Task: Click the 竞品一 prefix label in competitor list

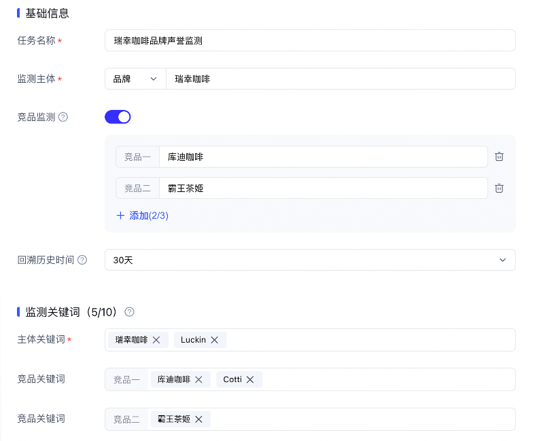Action: click(x=138, y=157)
